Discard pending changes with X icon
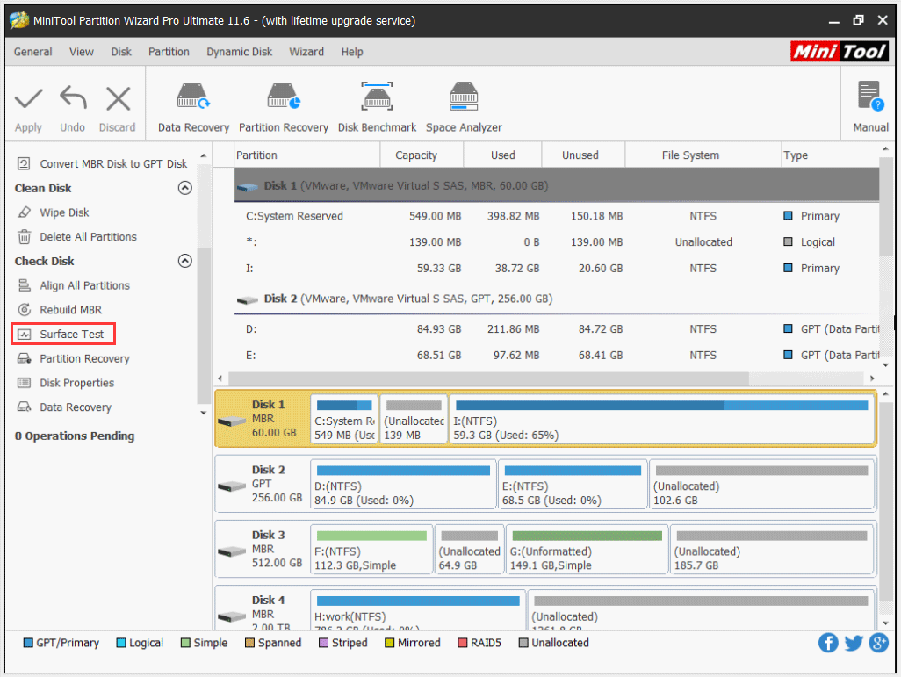This screenshot has height=677, width=901. tap(117, 100)
